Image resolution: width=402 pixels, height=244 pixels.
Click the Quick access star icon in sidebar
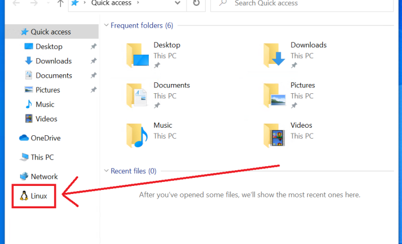[25, 32]
